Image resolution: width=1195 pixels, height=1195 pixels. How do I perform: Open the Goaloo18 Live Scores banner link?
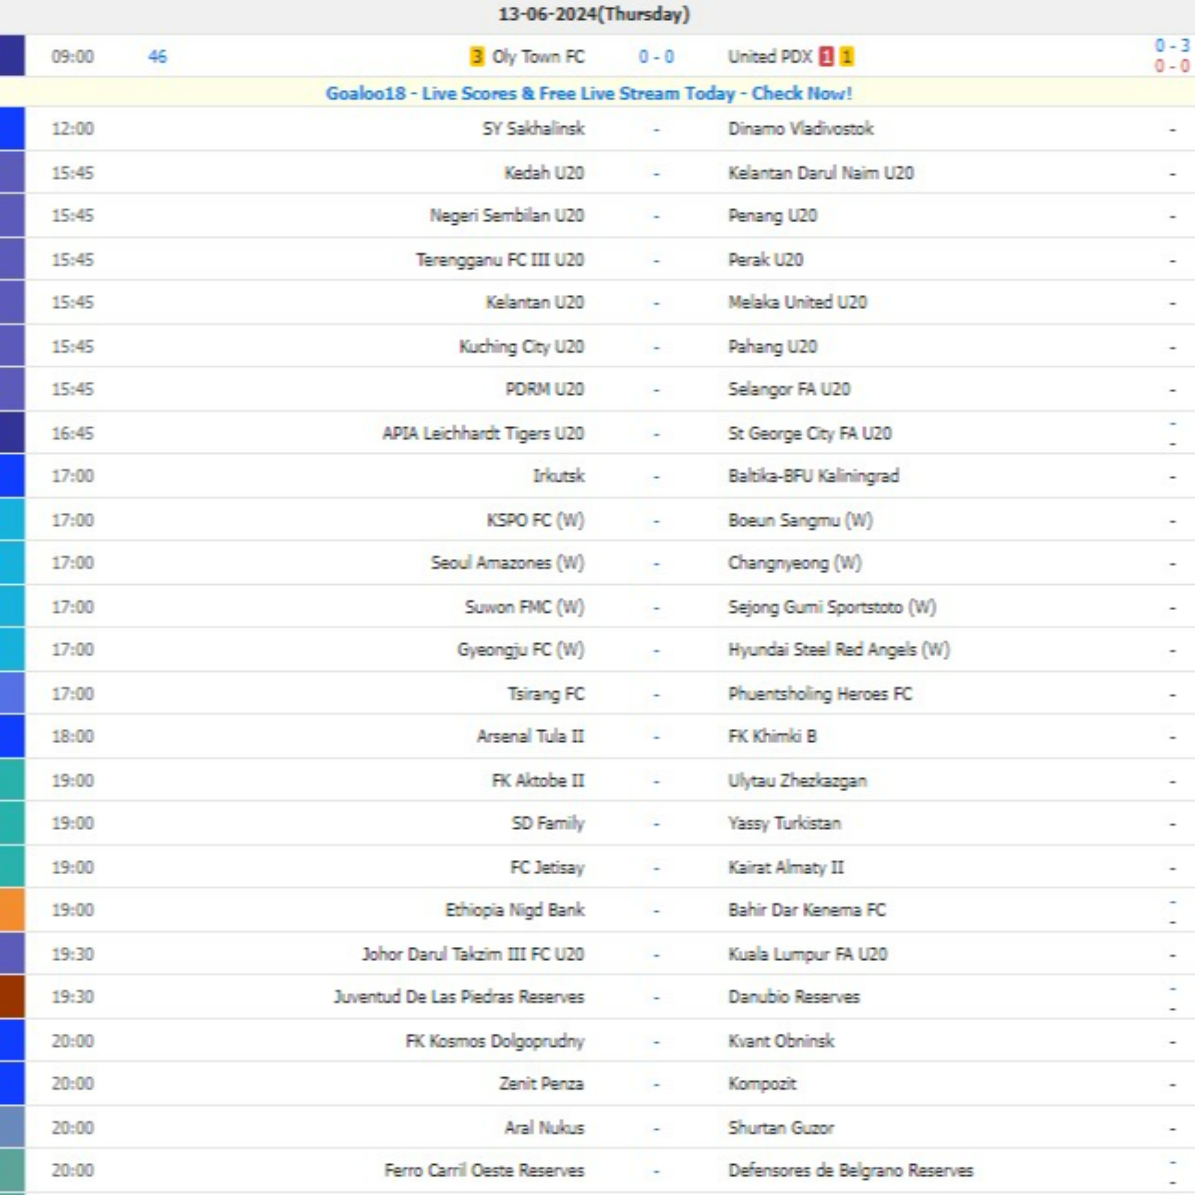click(588, 93)
